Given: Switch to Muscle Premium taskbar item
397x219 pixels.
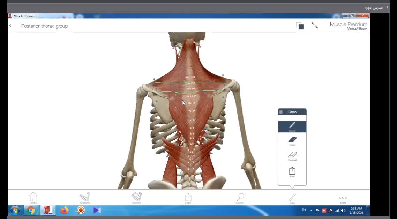Looking at the screenshot, I should 47,210.
